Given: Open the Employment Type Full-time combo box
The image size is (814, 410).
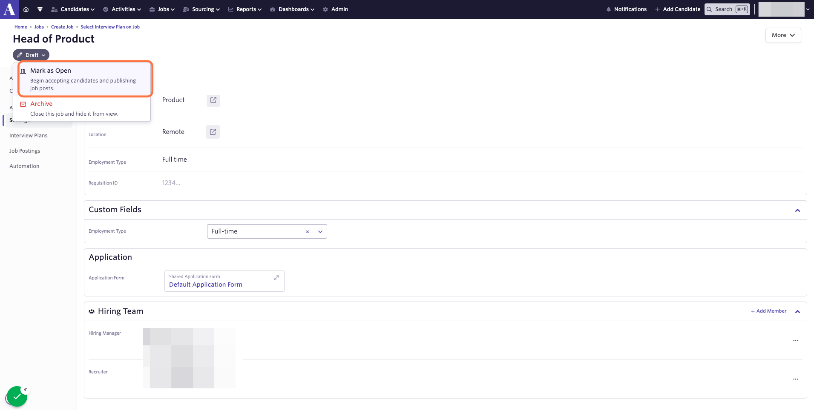Looking at the screenshot, I should (x=267, y=231).
